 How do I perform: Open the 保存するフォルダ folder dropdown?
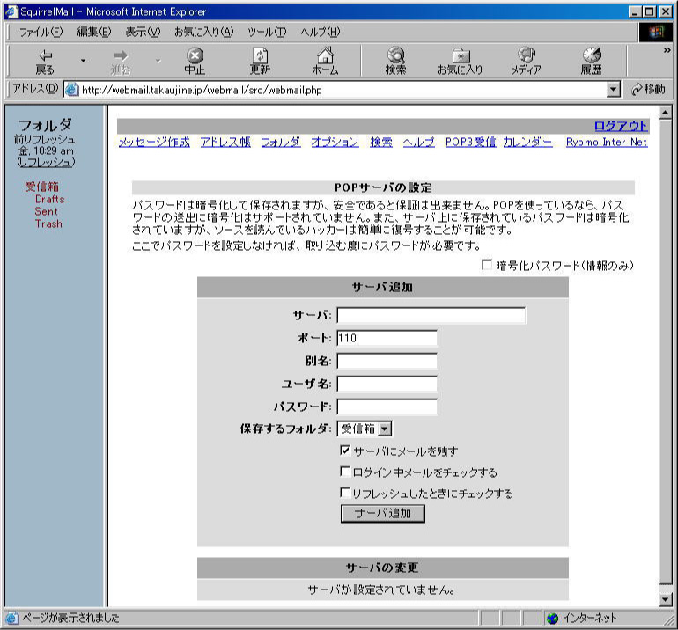pyautogui.click(x=385, y=429)
